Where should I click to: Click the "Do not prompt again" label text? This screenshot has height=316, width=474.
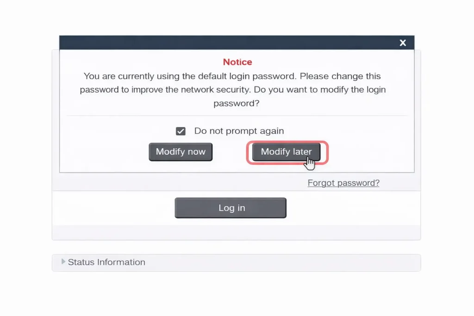(x=239, y=131)
